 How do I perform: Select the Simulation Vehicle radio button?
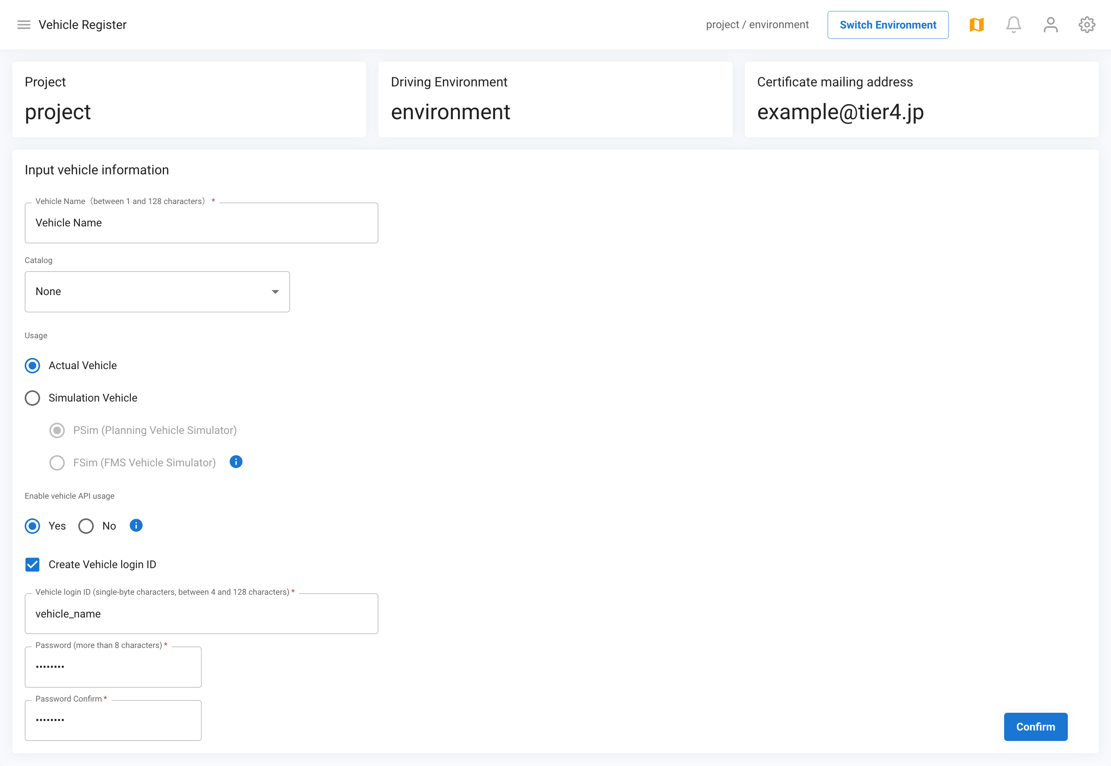pyautogui.click(x=32, y=398)
